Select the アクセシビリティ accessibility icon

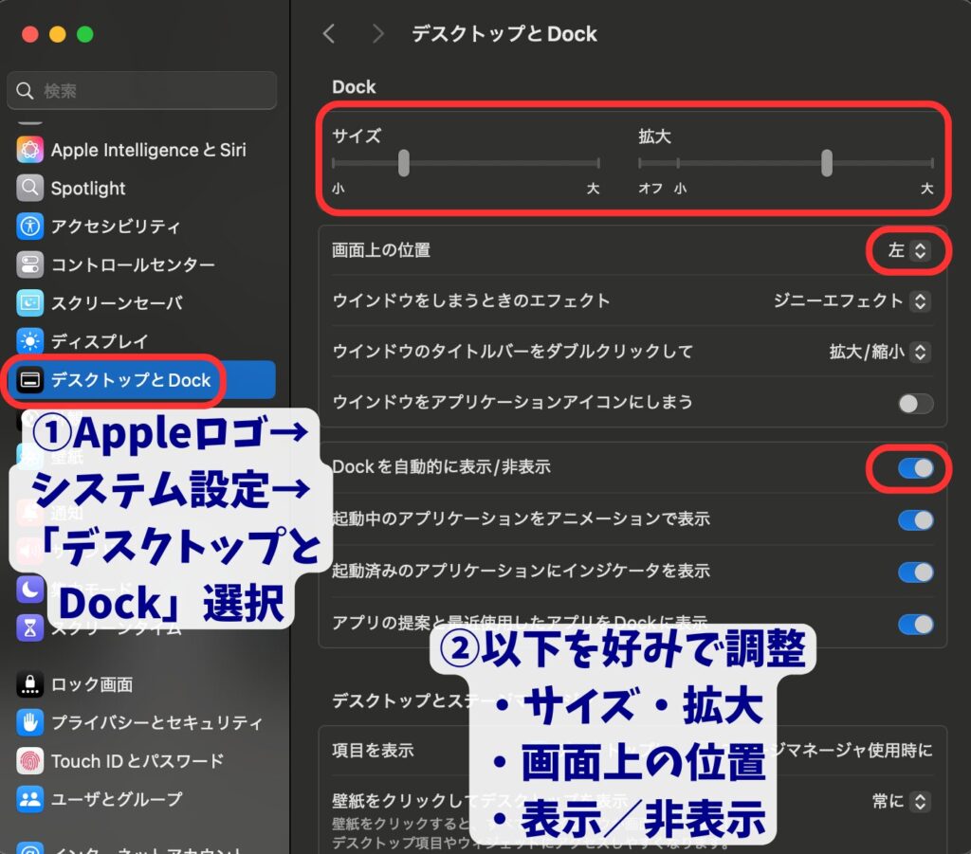29,227
